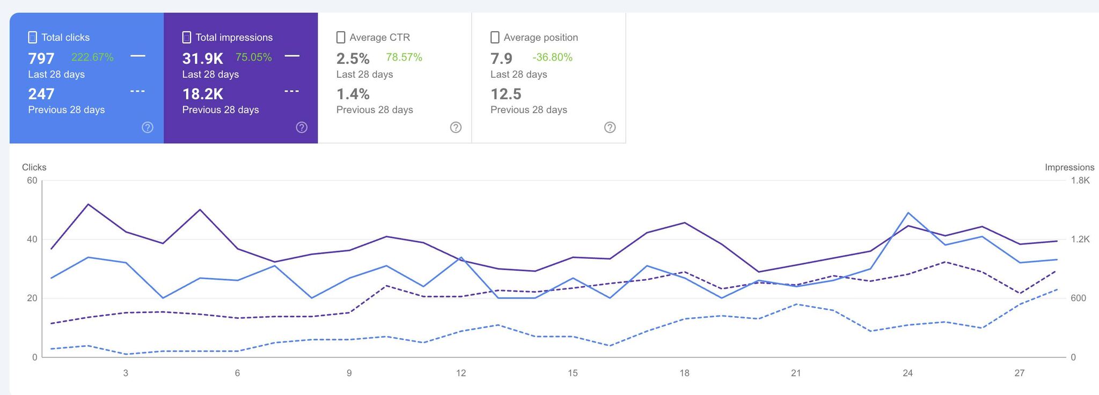Click the 222.67% clicks change value
Viewport: 1099px width, 395px height.
pyautogui.click(x=92, y=57)
